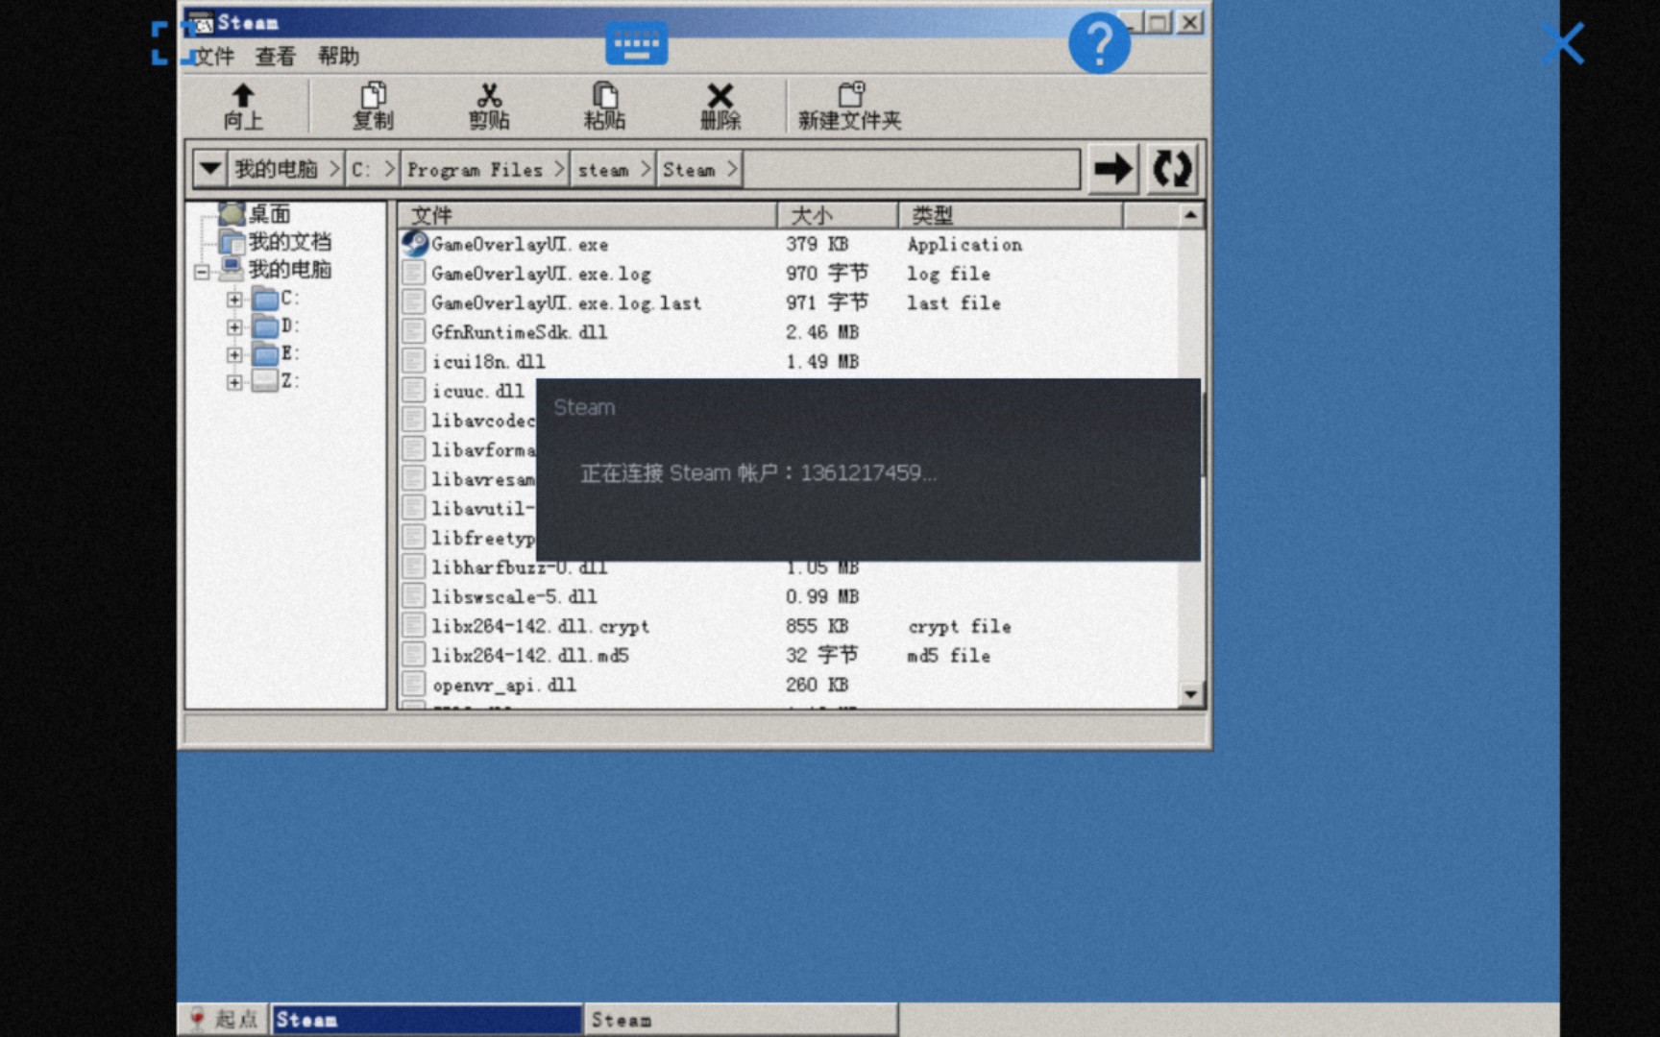Open the 文件 menu
This screenshot has height=1037, width=1660.
(214, 57)
